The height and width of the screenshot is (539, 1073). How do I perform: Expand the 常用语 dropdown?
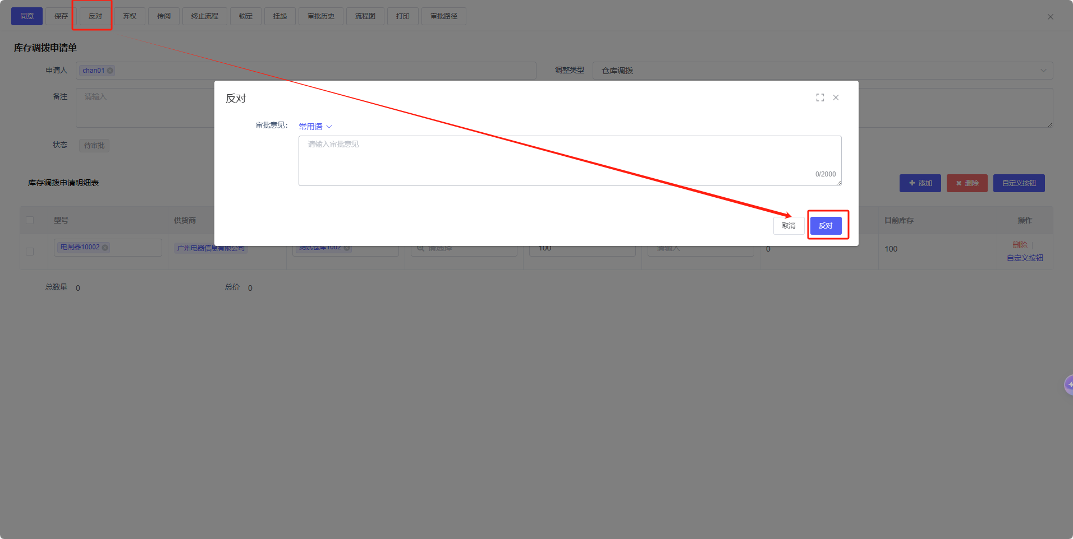[x=315, y=127]
